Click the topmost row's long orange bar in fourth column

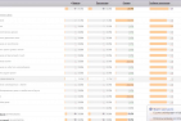159,9
